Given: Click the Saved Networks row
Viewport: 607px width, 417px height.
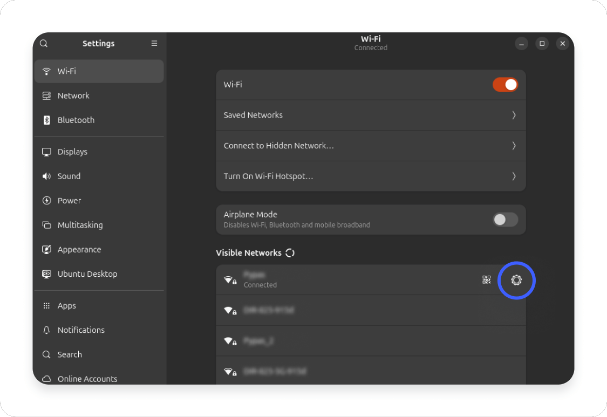Looking at the screenshot, I should click(x=371, y=115).
